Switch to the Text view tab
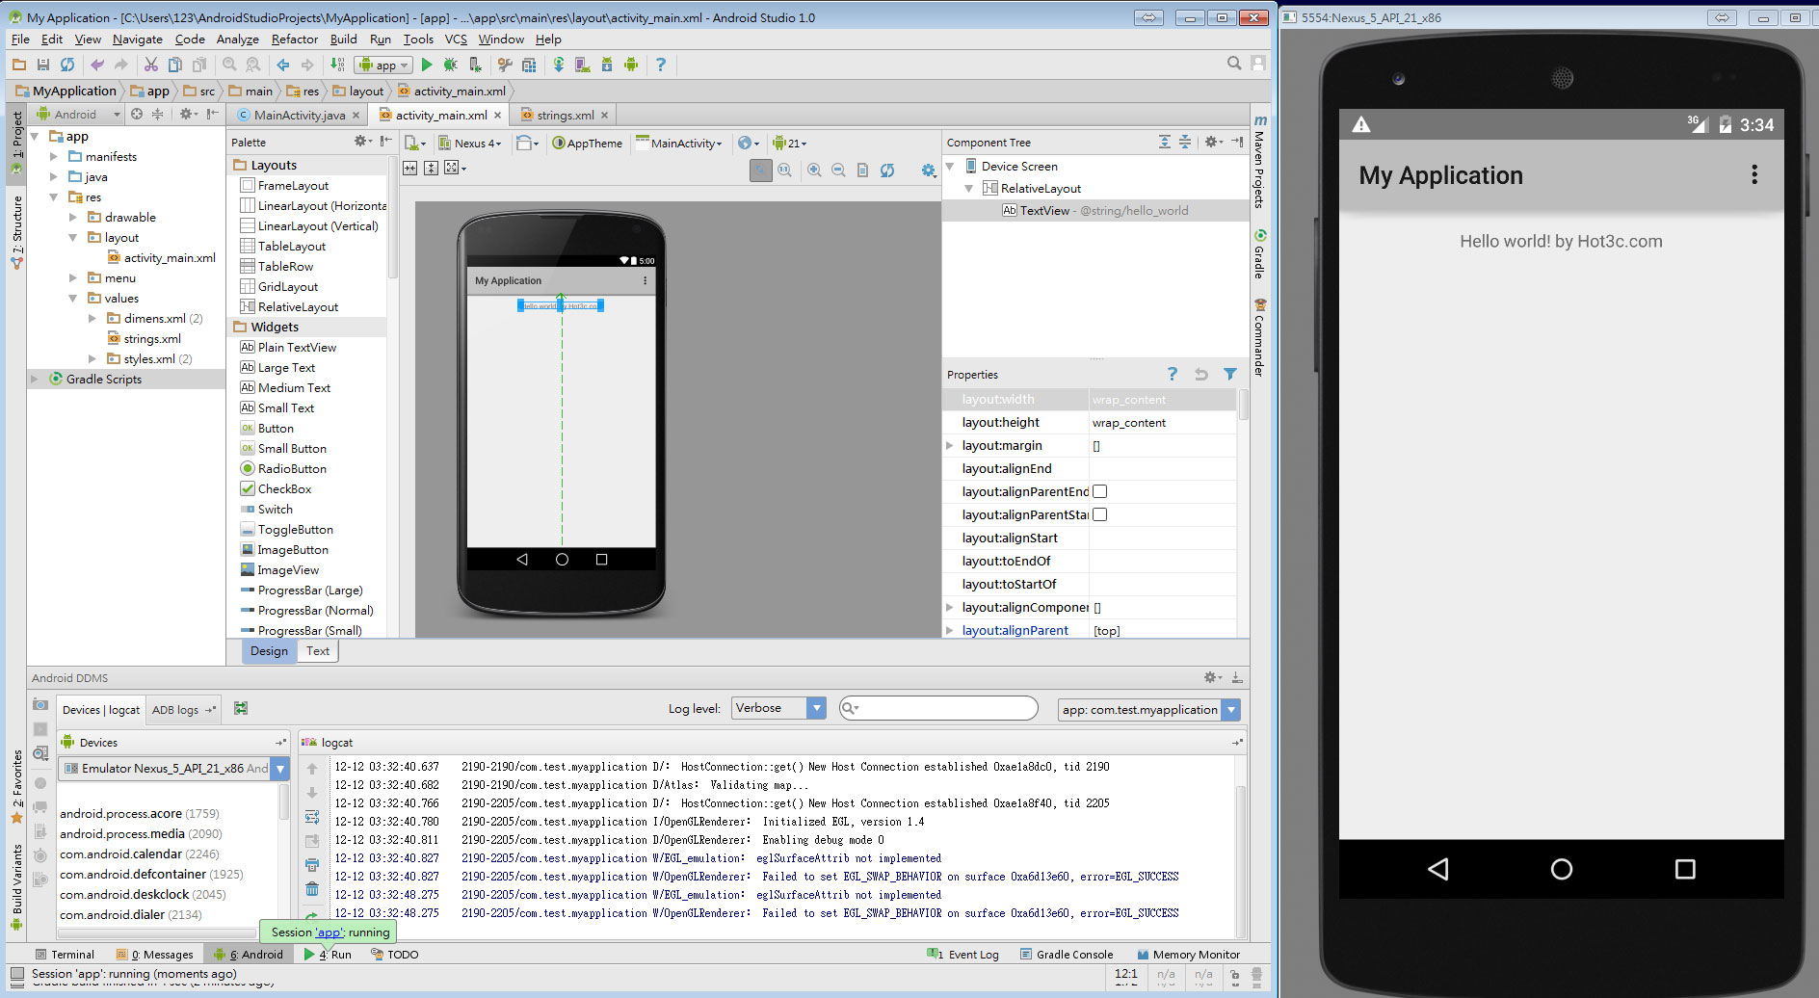Viewport: 1819px width, 998px height. (x=317, y=651)
